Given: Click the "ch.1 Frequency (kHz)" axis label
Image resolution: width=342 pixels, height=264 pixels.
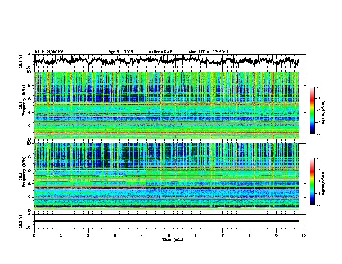Looking at the screenshot, I should point(22,100).
